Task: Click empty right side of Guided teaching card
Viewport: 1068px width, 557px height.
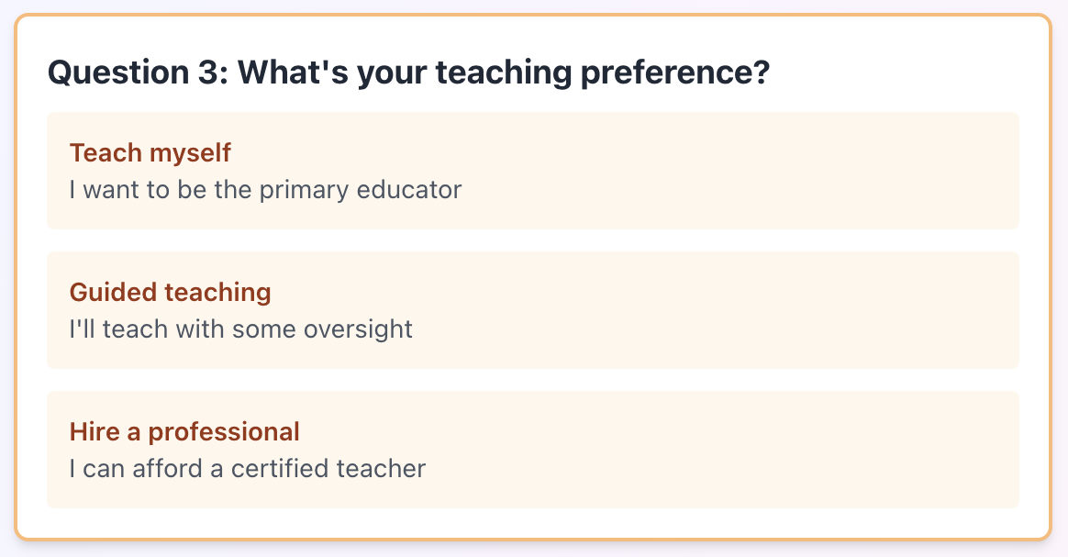Action: point(826,310)
